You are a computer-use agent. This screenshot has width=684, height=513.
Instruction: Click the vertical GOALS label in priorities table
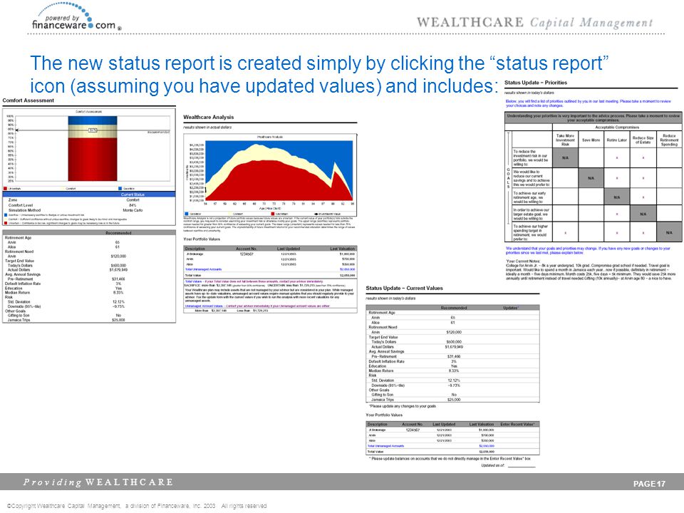click(x=508, y=178)
